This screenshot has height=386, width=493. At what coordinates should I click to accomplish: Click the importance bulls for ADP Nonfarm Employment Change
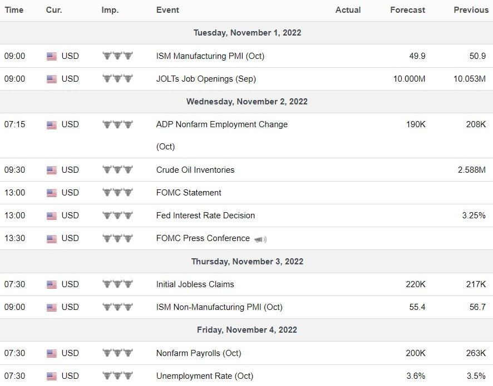click(x=117, y=124)
